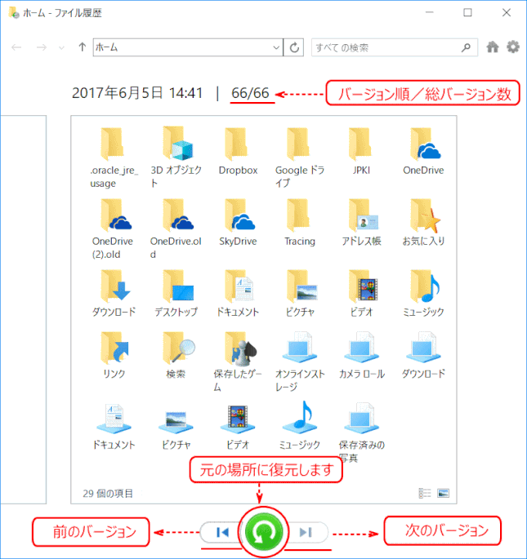
Task: Open the OneDrive.old folder
Action: tap(176, 228)
